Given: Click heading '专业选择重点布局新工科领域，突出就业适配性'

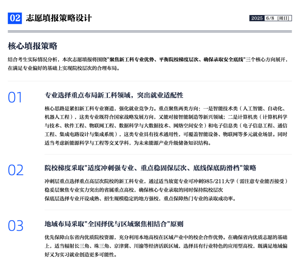Looking at the screenshot, I should (114, 95).
